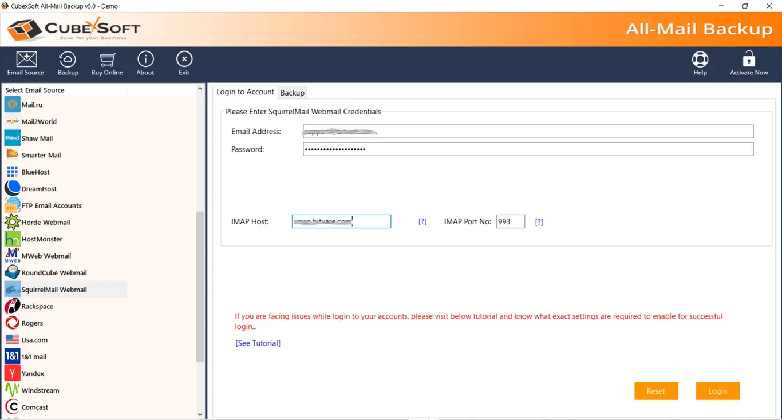Switch to the Backup tab
Image resolution: width=782 pixels, height=420 pixels.
click(x=292, y=93)
